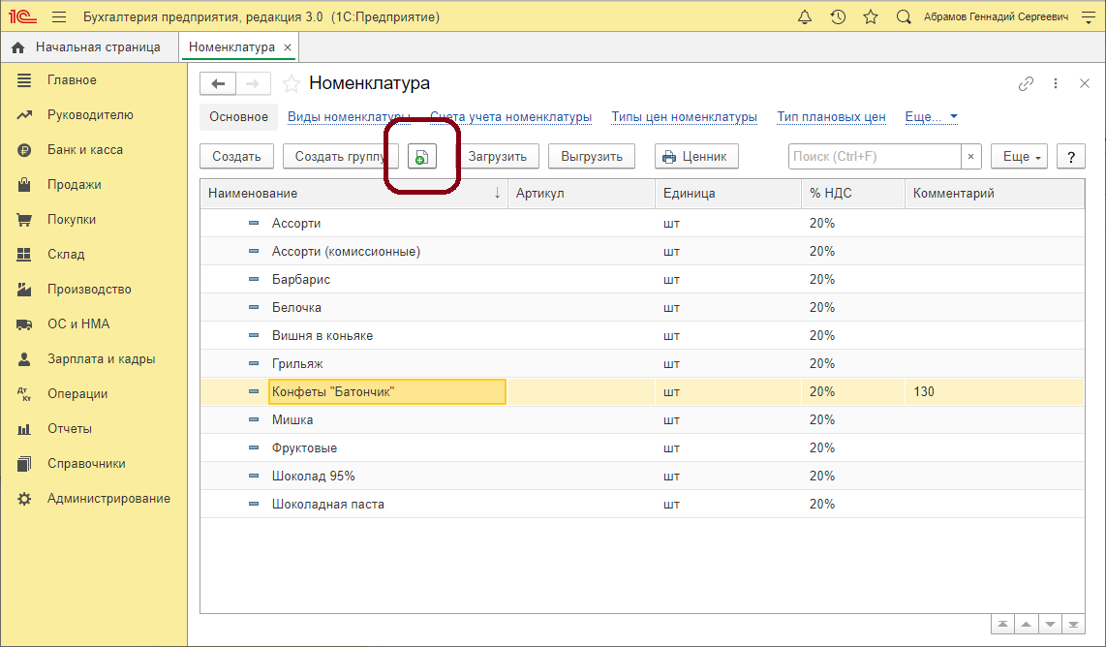This screenshot has width=1106, height=647.
Task: Open notifications bell icon
Action: (x=805, y=17)
